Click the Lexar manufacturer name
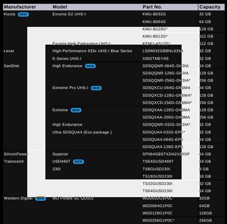This screenshot has width=227, height=224. (x=9, y=51)
